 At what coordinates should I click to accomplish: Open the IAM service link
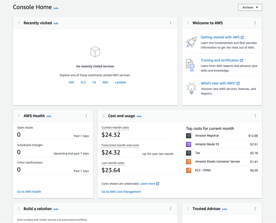[71, 82]
